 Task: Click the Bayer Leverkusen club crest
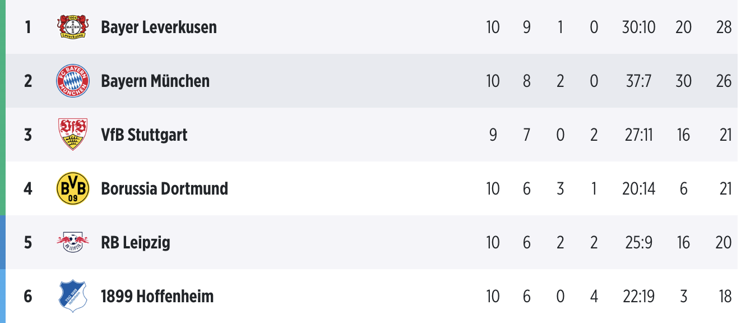(x=73, y=27)
